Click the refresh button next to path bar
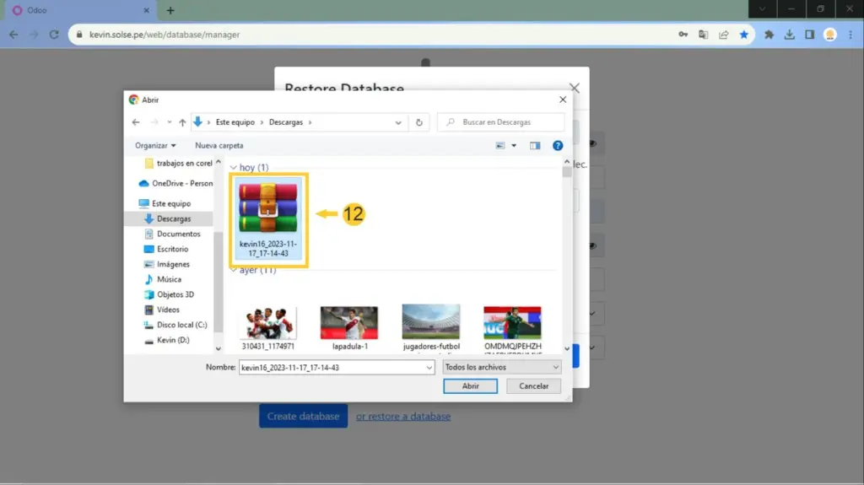This screenshot has height=485, width=864. point(419,122)
